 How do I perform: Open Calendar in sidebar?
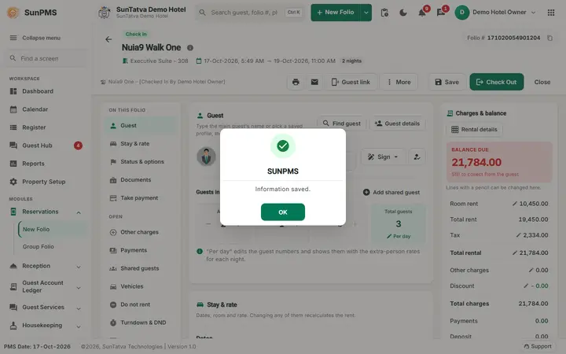35,109
